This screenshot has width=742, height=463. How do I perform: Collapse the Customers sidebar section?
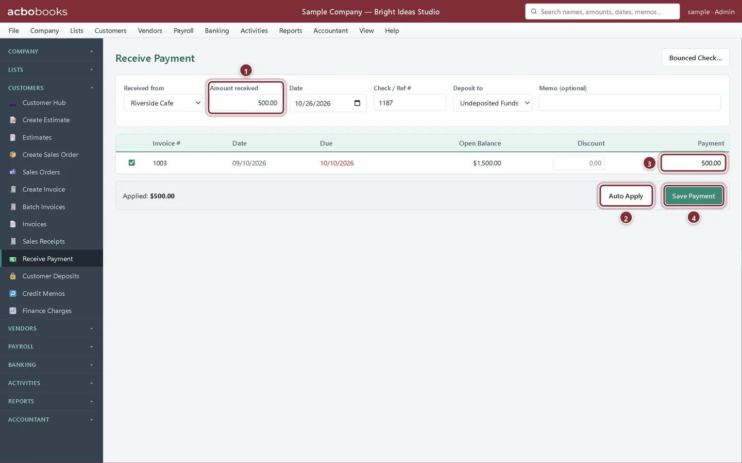pos(52,88)
